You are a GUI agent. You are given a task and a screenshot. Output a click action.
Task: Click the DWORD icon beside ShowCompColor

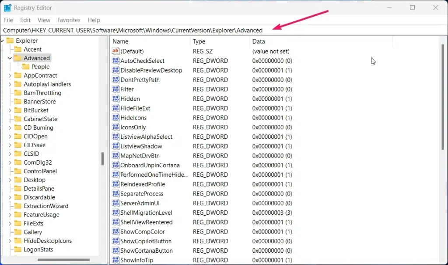[115, 231]
